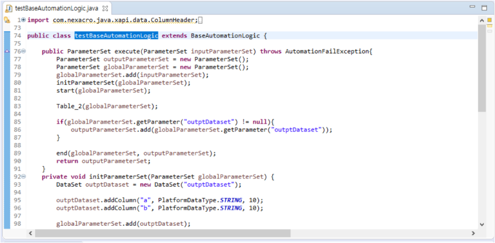
Task: Click the warning quick-fix marker beside line 1
Action: (6, 20)
